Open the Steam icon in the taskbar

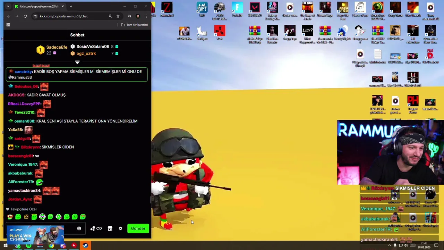tap(85, 245)
